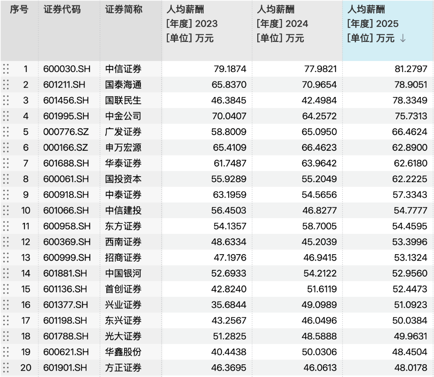Select stock code 000776.SZ
The width and height of the screenshot is (434, 377).
tap(66, 132)
